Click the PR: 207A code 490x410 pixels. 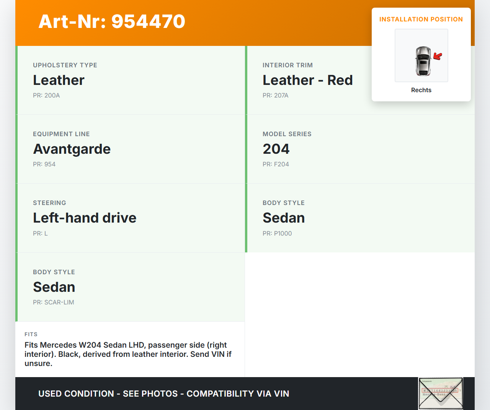point(275,95)
